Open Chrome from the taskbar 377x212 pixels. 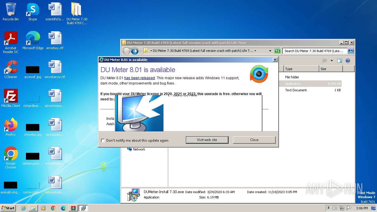pos(53,208)
